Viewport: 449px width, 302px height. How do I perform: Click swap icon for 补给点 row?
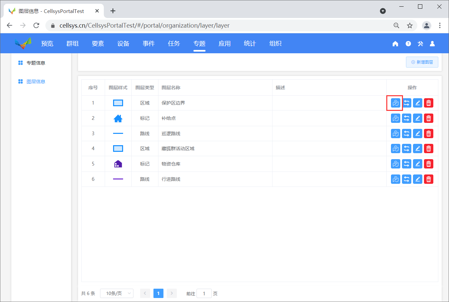(x=406, y=118)
